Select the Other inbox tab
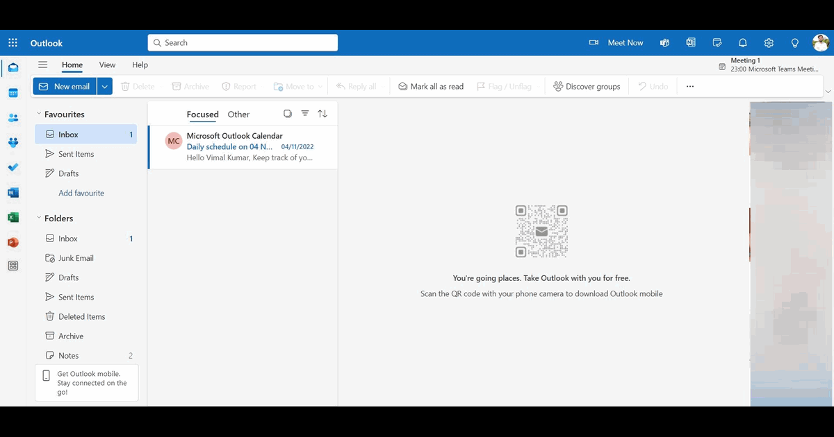Viewport: 834px width, 437px height. pyautogui.click(x=238, y=114)
